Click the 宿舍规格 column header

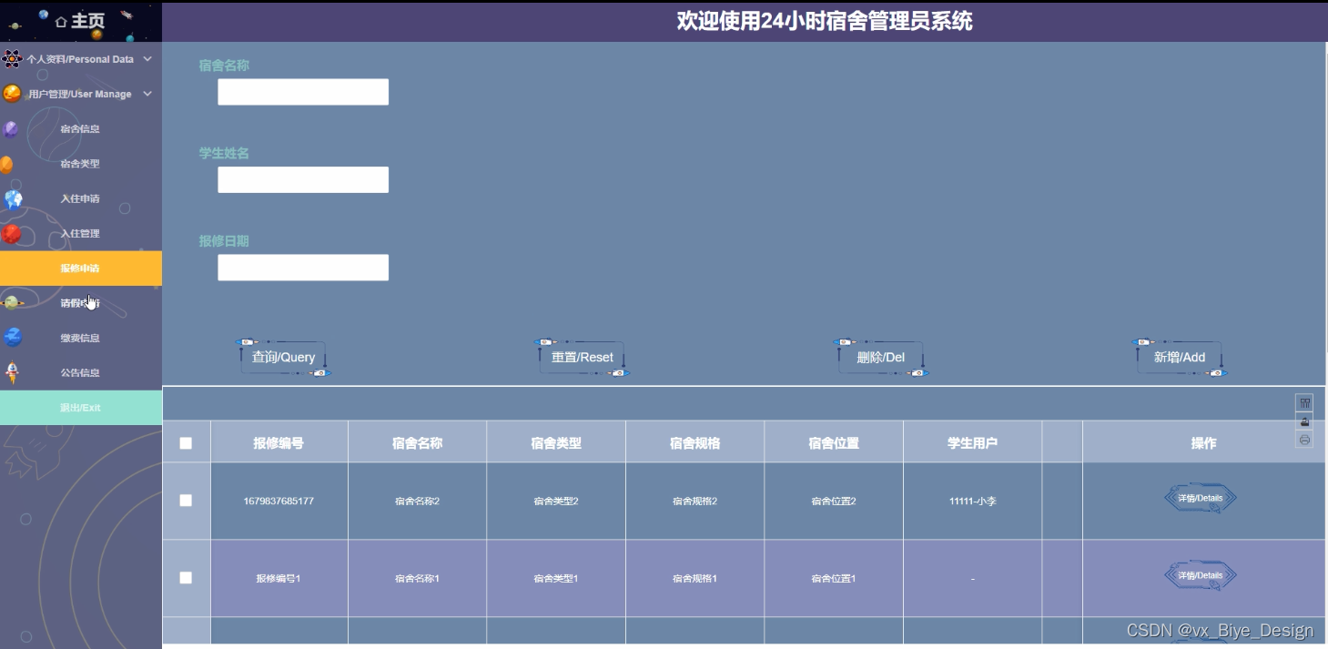coord(694,443)
